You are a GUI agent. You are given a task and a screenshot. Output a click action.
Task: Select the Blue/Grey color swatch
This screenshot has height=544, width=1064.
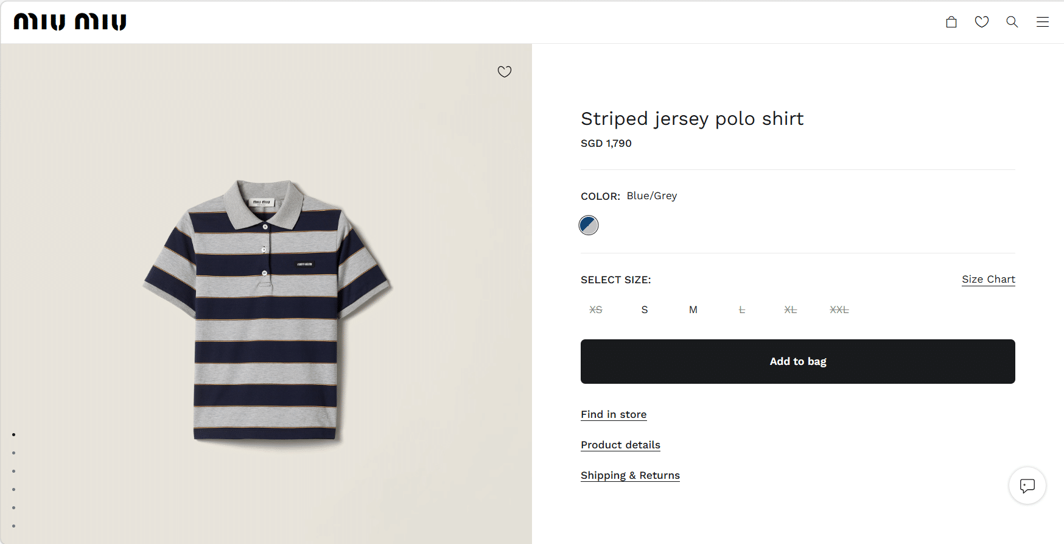point(589,225)
